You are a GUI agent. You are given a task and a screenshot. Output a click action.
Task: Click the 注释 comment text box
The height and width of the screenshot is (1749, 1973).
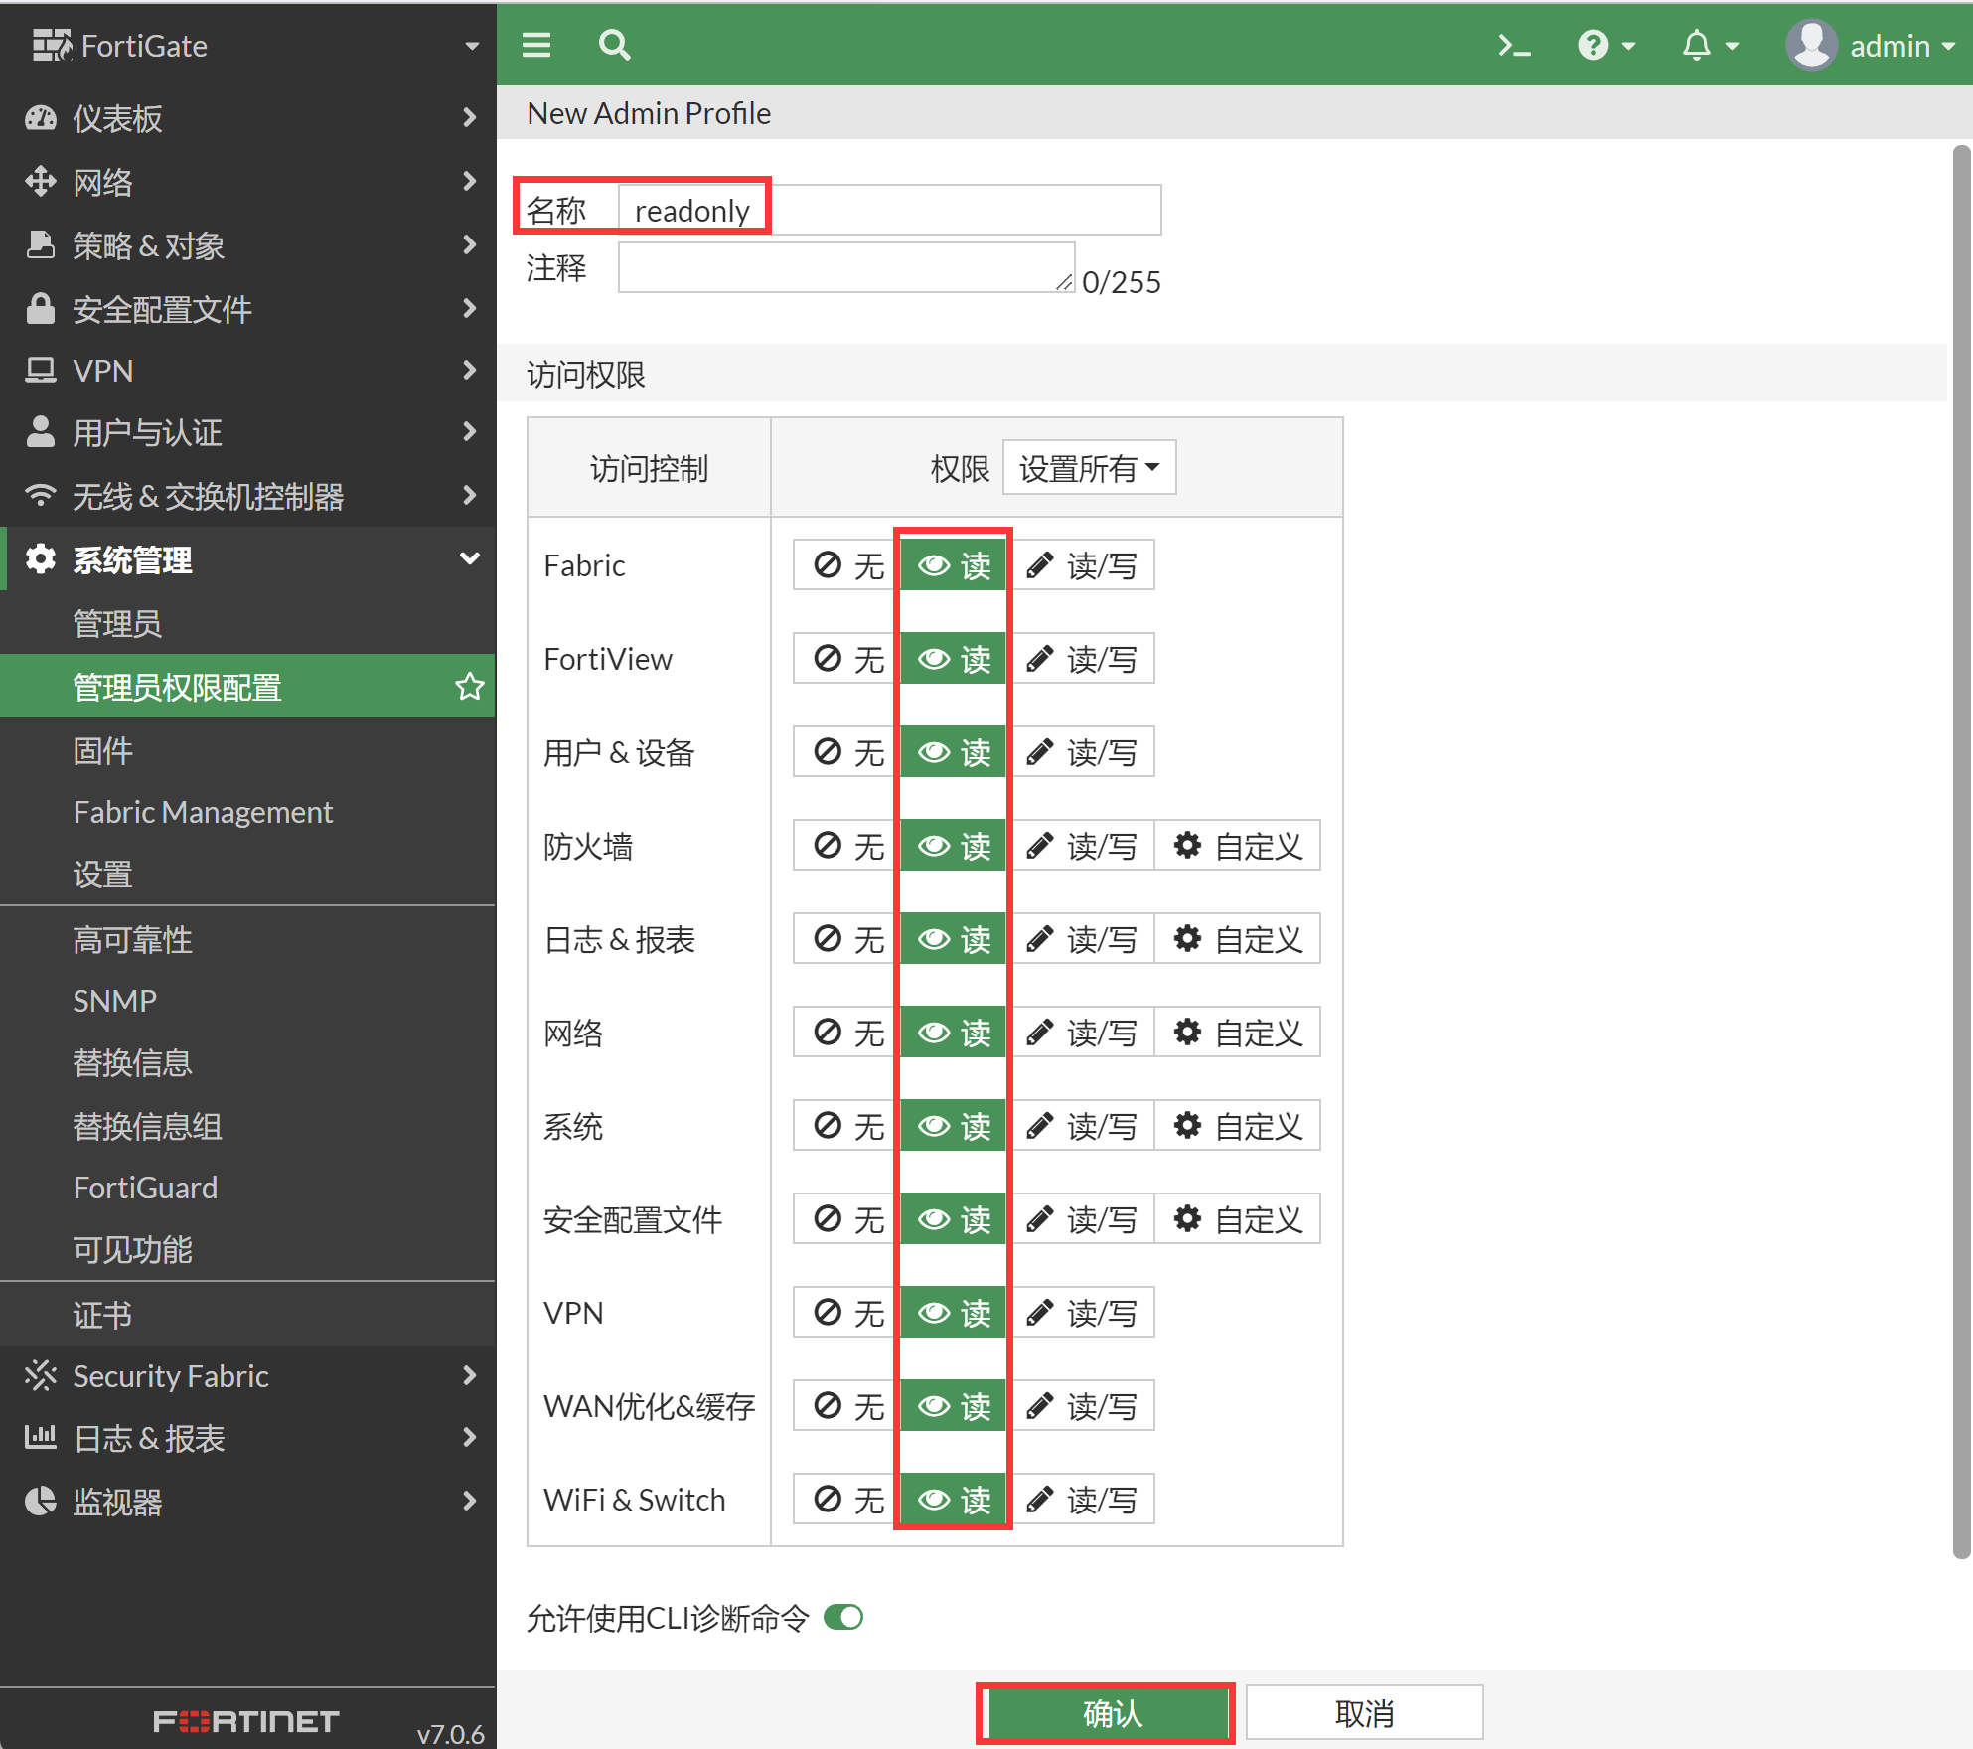(x=844, y=268)
